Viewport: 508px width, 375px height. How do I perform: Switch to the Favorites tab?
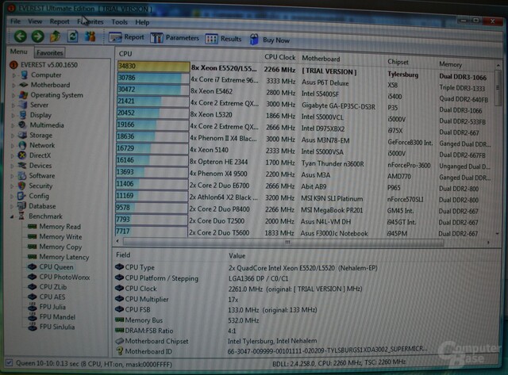pyautogui.click(x=49, y=52)
